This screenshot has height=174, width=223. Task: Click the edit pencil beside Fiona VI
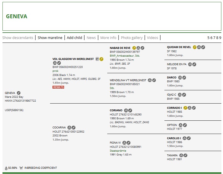point(128,143)
